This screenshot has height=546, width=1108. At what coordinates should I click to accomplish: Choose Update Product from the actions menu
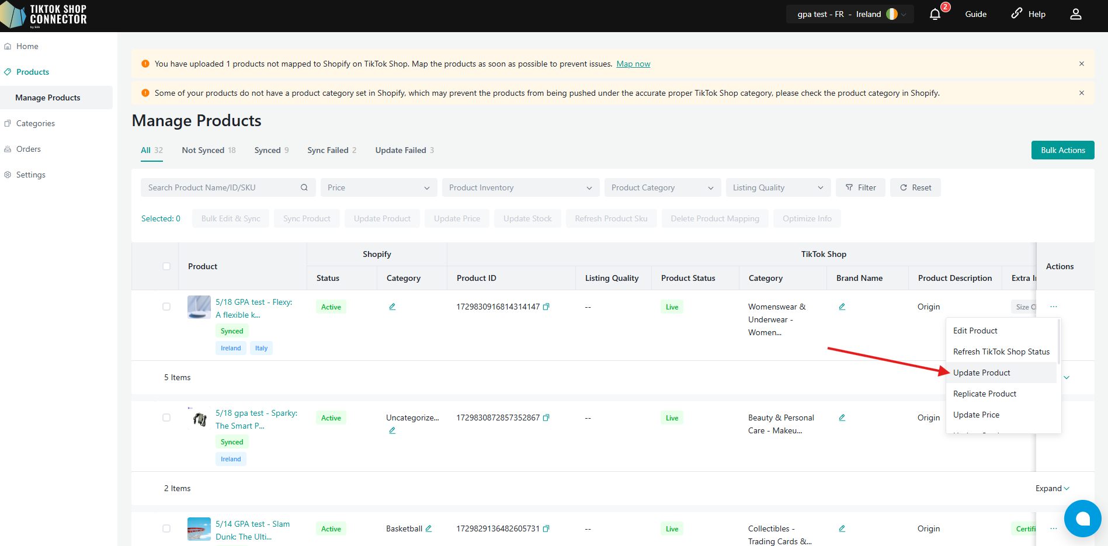click(1002, 373)
